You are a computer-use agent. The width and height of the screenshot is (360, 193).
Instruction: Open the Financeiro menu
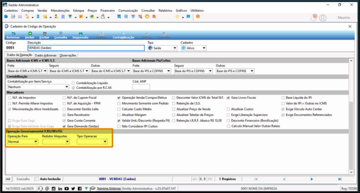(108, 11)
